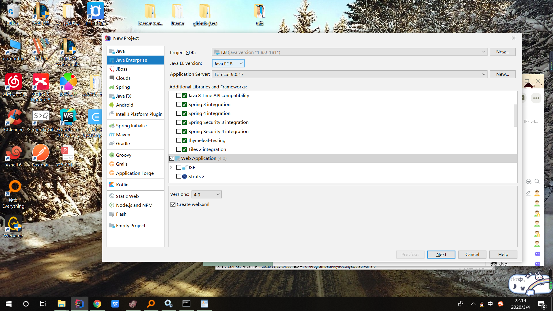Click the taskbar clock showing 22:14
553x311 pixels.
tap(520, 304)
